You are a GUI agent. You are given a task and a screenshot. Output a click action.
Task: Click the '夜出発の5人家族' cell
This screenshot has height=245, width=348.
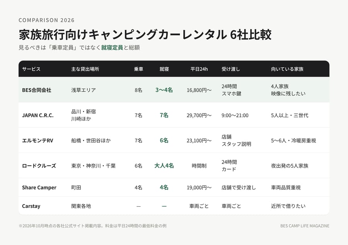[x=290, y=166]
